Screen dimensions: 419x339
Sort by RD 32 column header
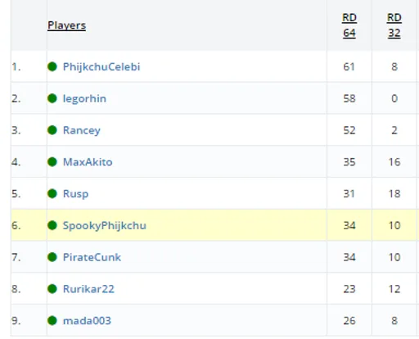[394, 25]
